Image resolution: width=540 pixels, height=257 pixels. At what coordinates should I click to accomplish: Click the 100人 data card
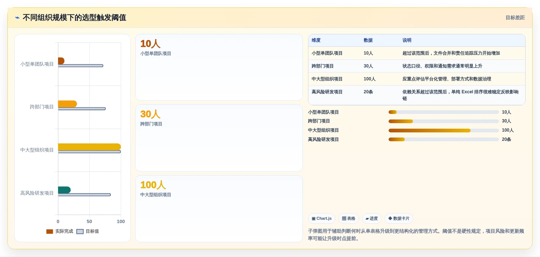[219, 209]
